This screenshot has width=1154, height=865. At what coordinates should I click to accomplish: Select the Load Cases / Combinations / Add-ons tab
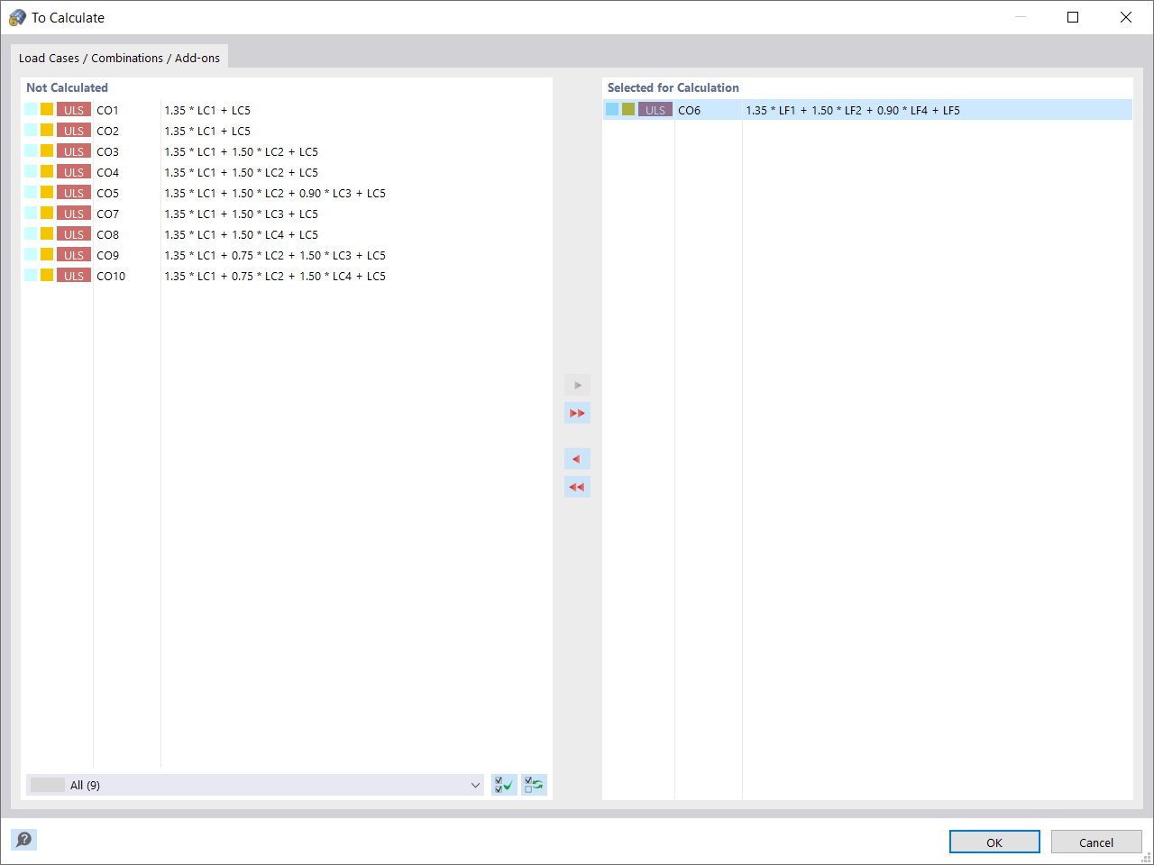120,58
